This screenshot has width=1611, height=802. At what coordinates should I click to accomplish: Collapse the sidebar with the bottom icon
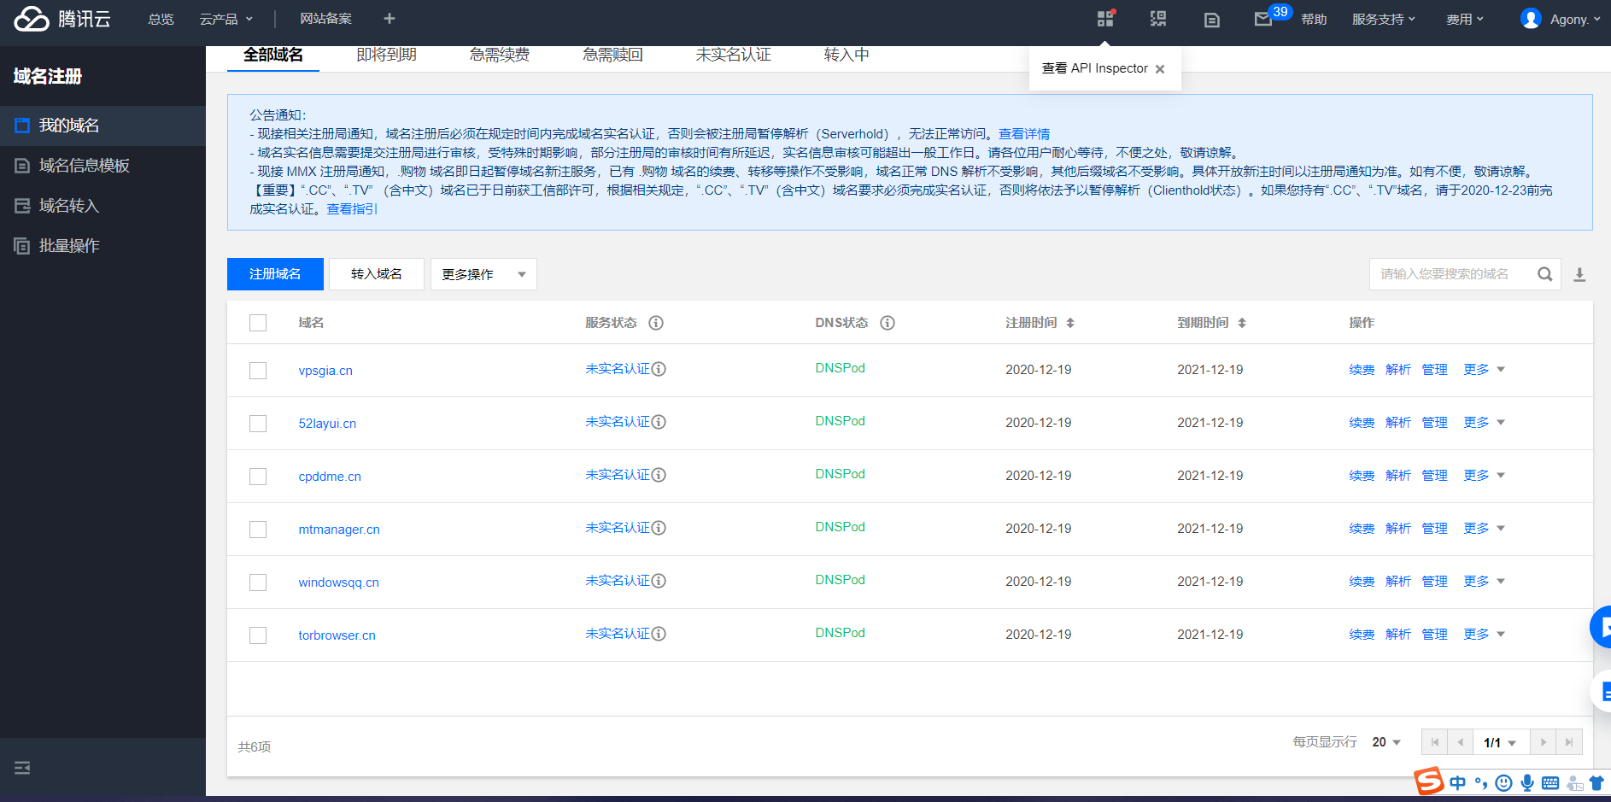(x=22, y=768)
